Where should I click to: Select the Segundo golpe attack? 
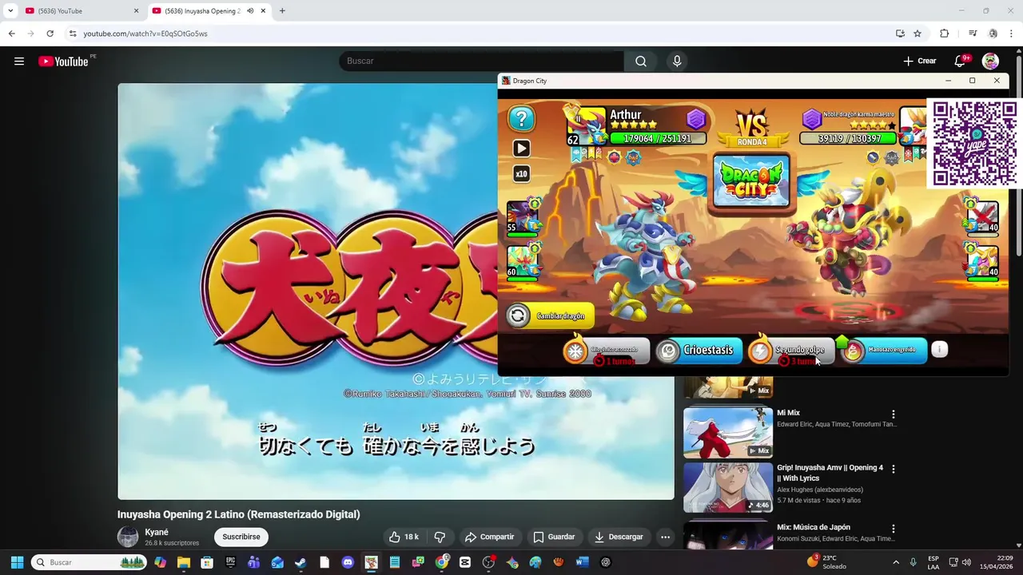791,350
